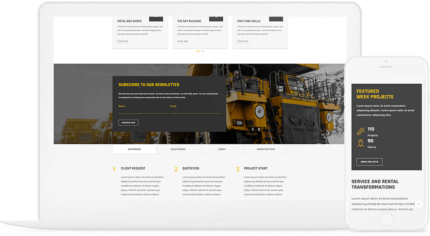Switch to the Build Process tab

[x=178, y=149]
